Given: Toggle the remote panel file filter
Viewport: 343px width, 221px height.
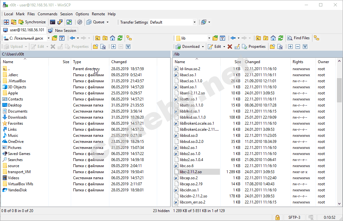Looking at the screenshot, I should click(x=223, y=38).
